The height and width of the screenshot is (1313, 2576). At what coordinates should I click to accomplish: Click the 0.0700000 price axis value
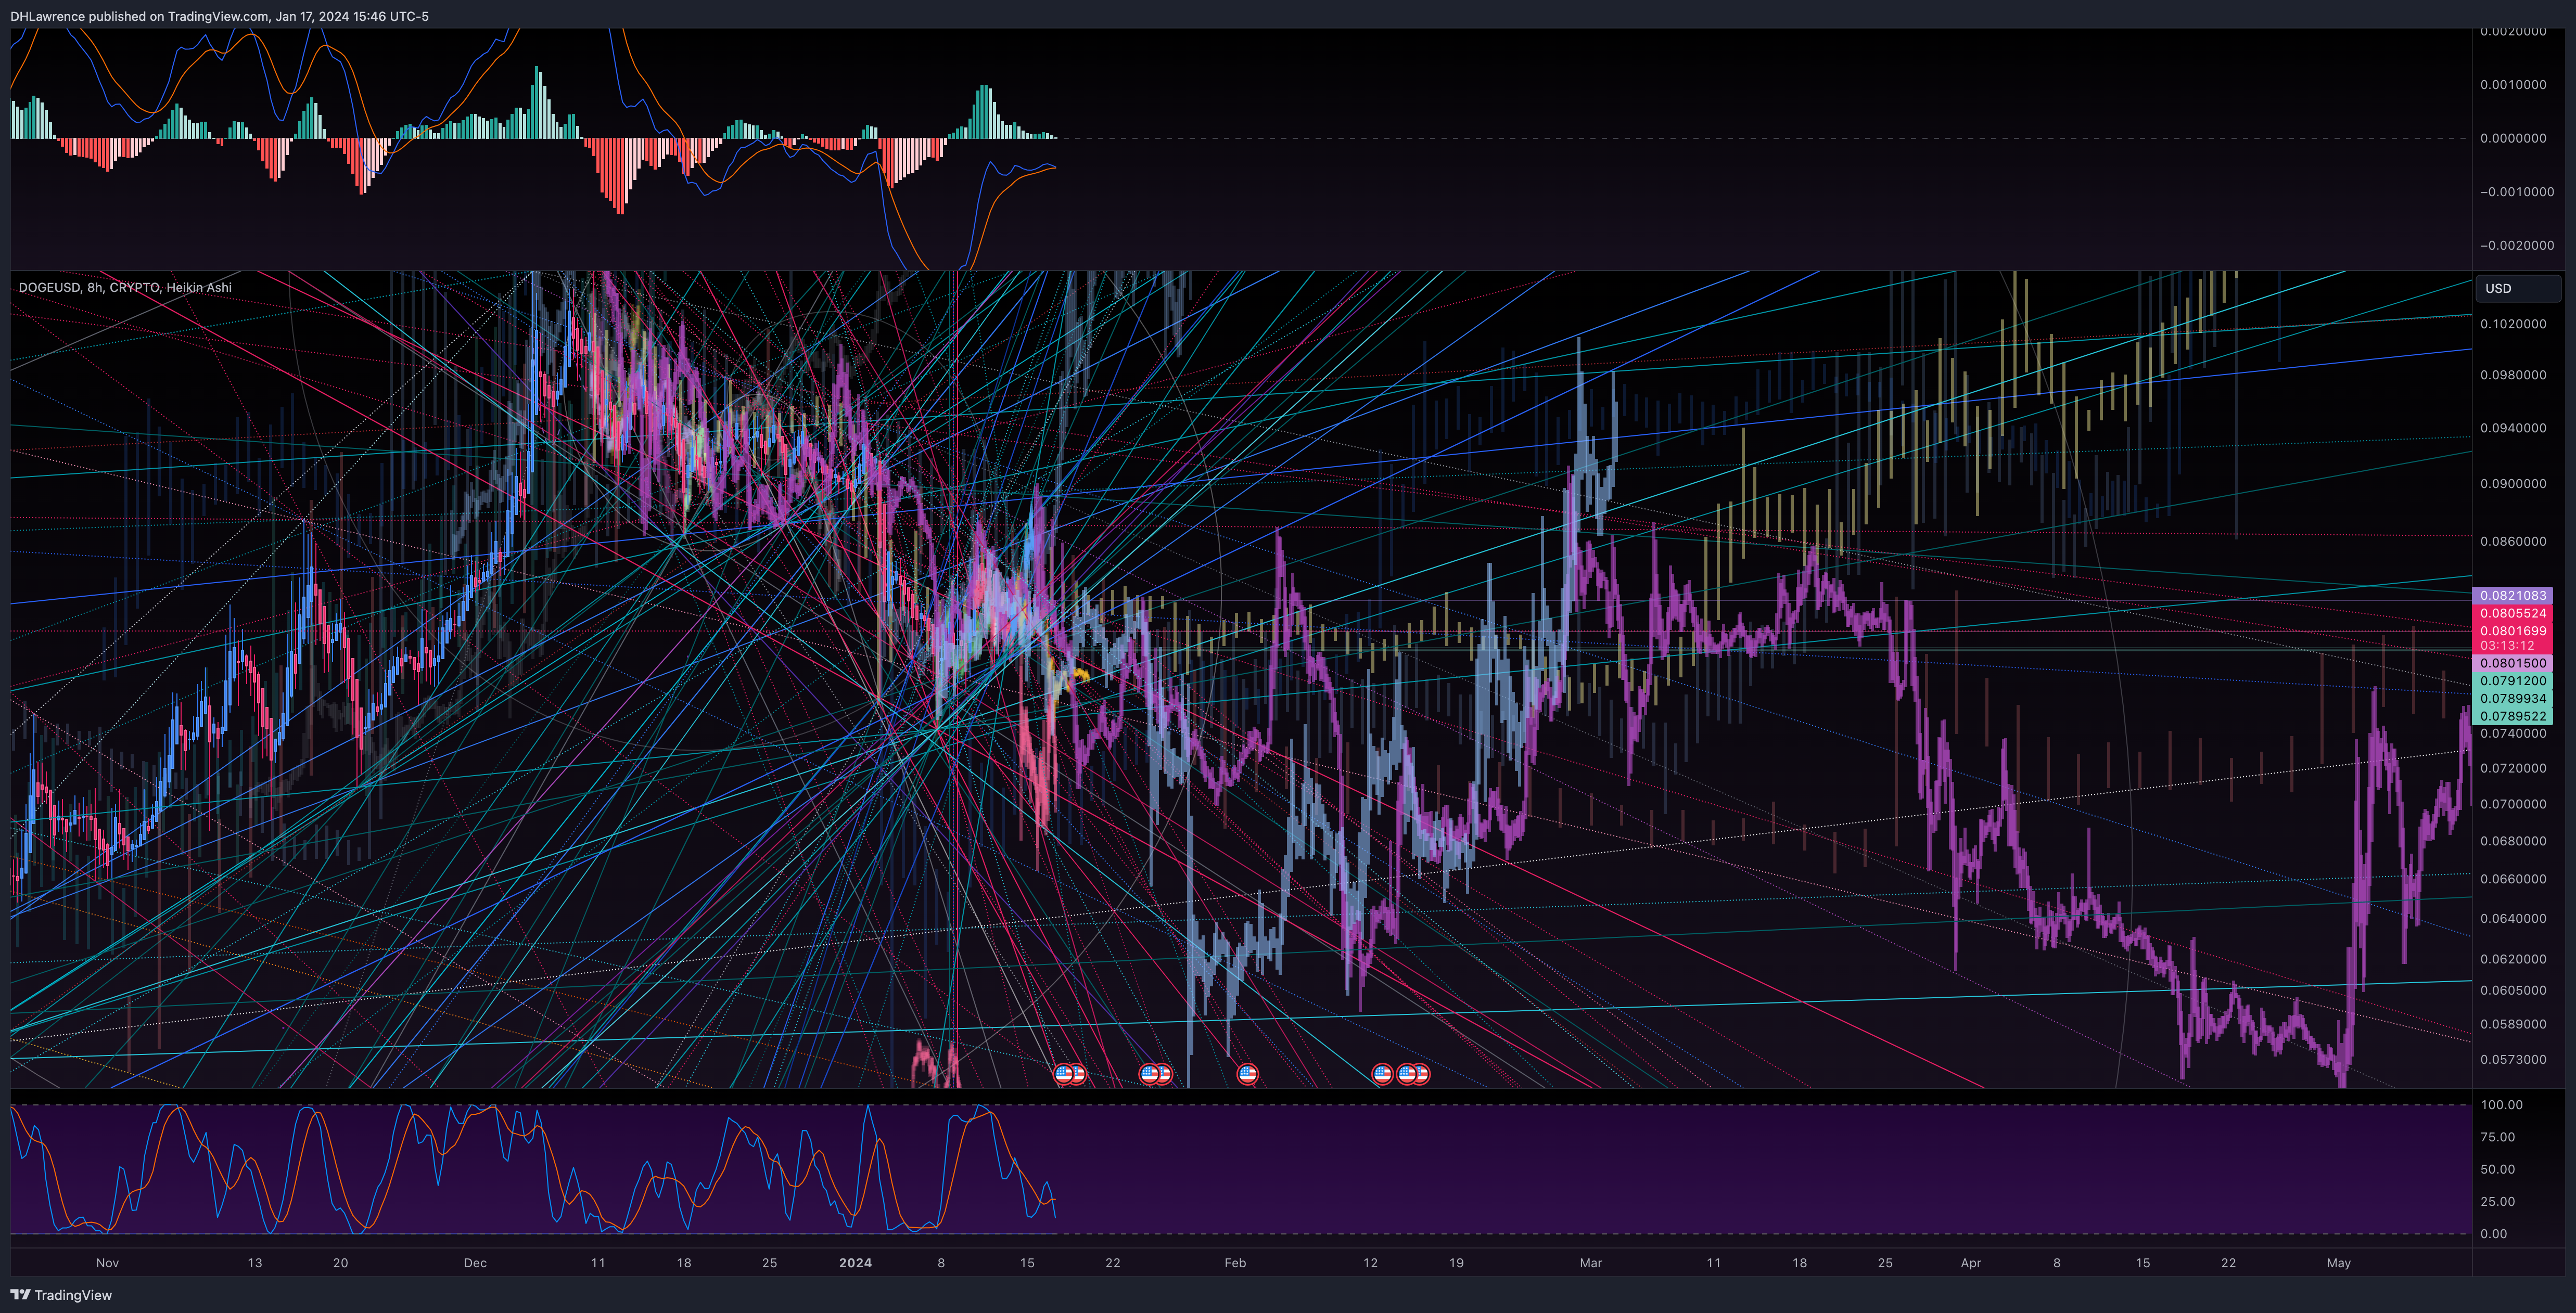coord(2513,805)
